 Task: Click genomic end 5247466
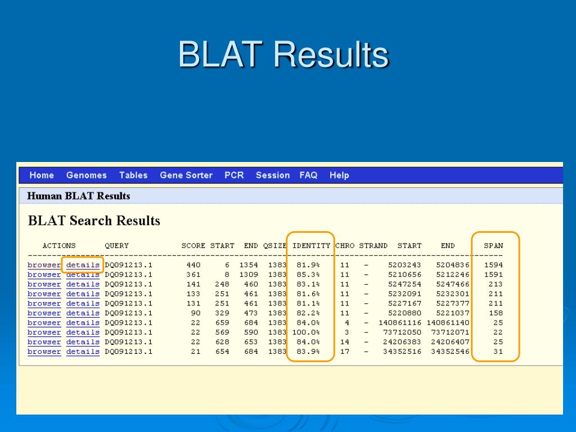453,284
